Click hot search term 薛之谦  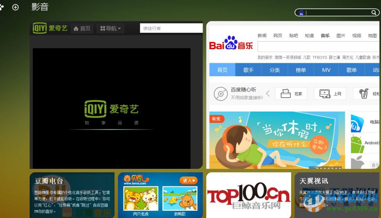pyautogui.click(x=335, y=57)
